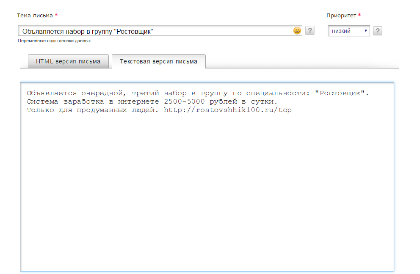Click inside the letter text body area
Screen dimensions: 420x274
pos(207,177)
